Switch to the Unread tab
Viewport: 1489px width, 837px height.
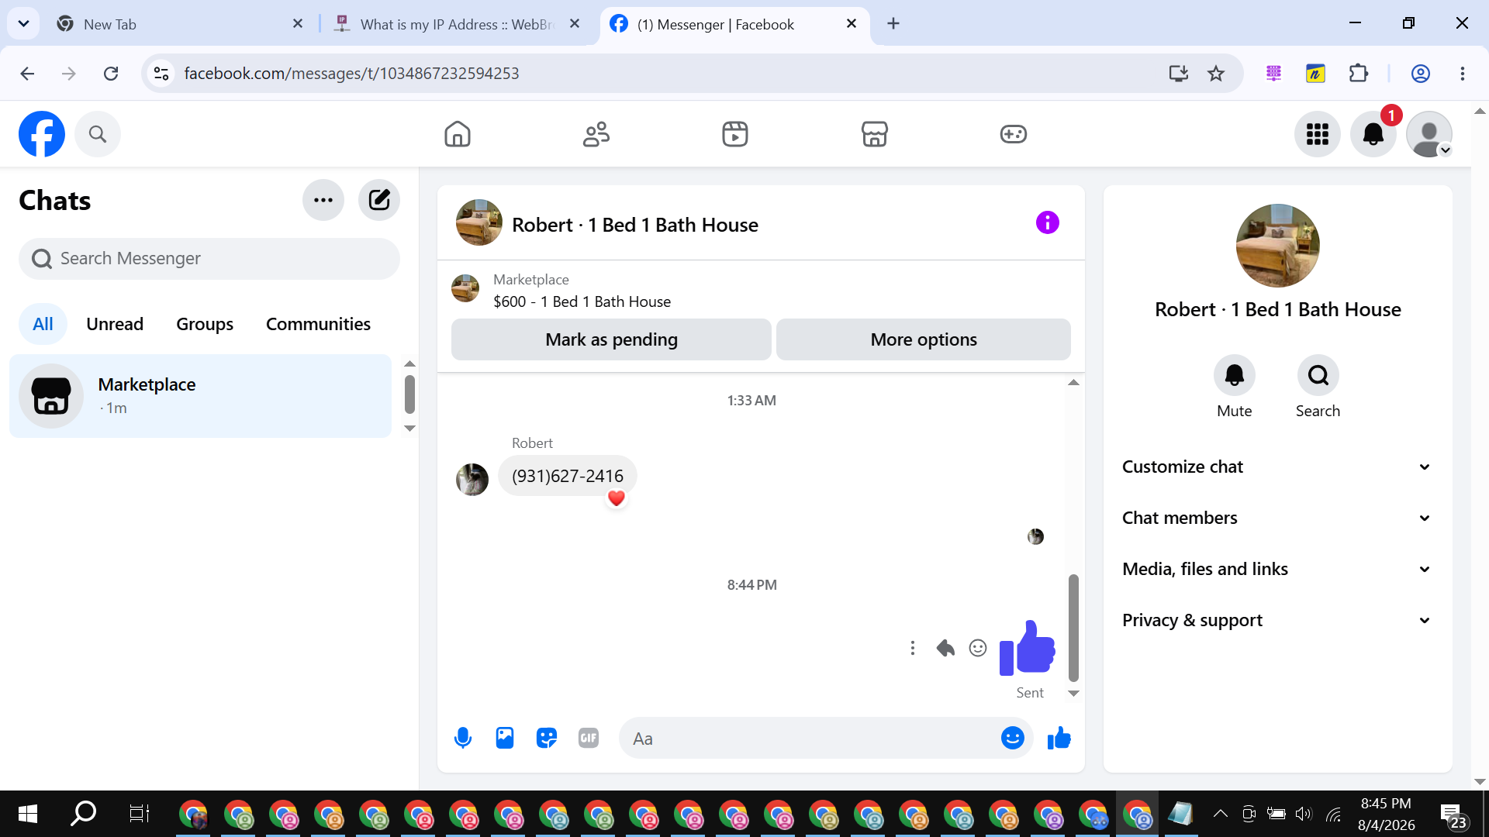pos(115,324)
